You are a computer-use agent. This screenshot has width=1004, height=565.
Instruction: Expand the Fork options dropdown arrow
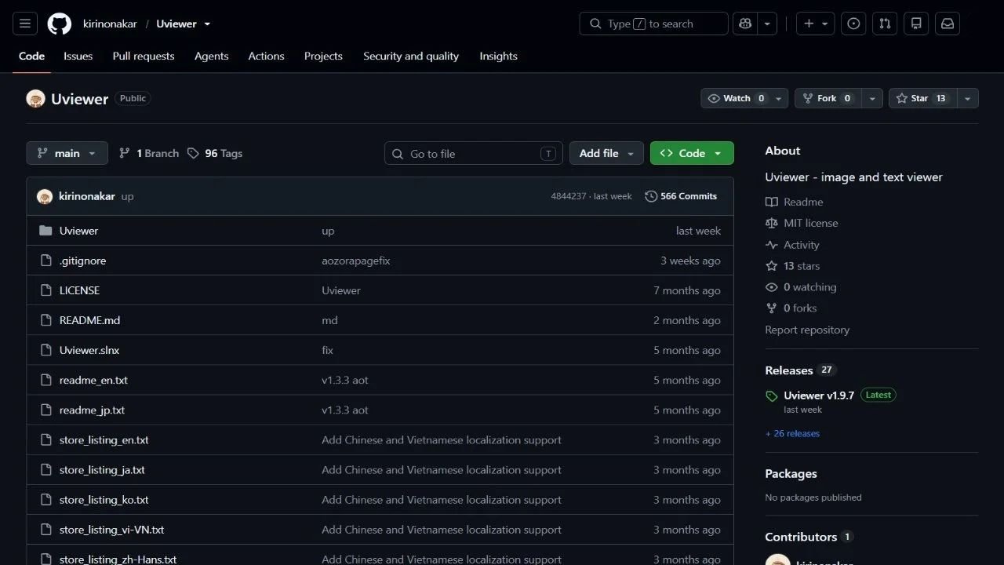click(873, 98)
